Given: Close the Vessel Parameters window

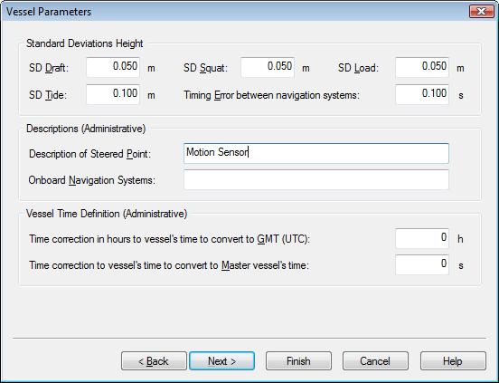Looking at the screenshot, I should [x=482, y=12].
